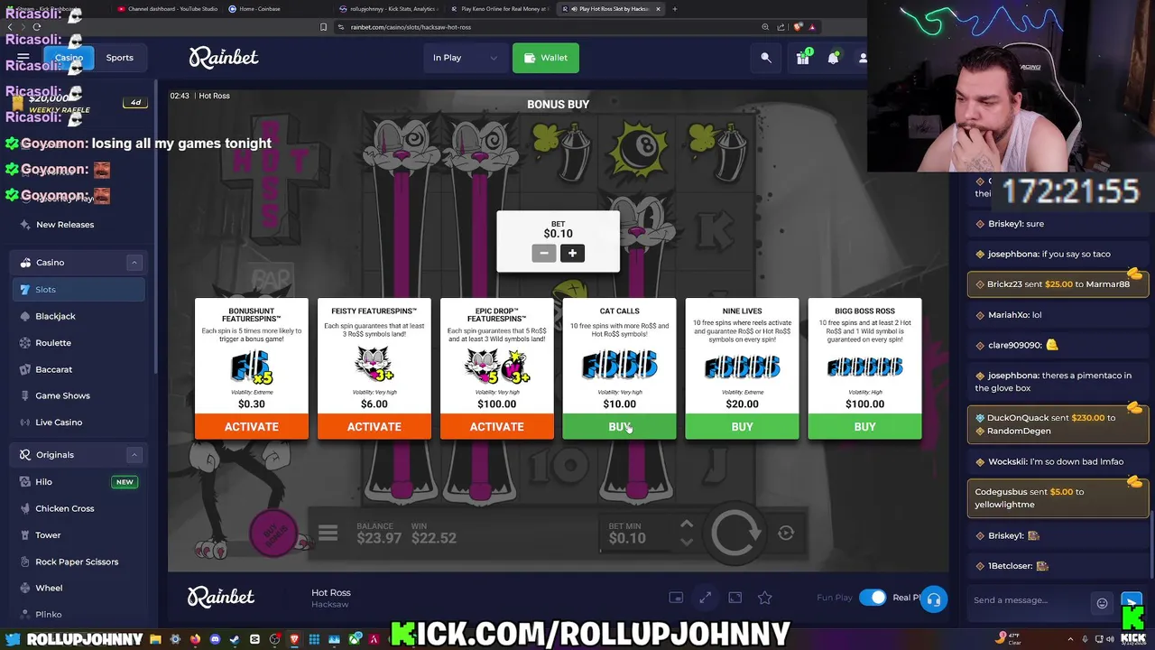Open the hamburger menu in Rainbet header
This screenshot has width=1155, height=650.
click(x=23, y=58)
